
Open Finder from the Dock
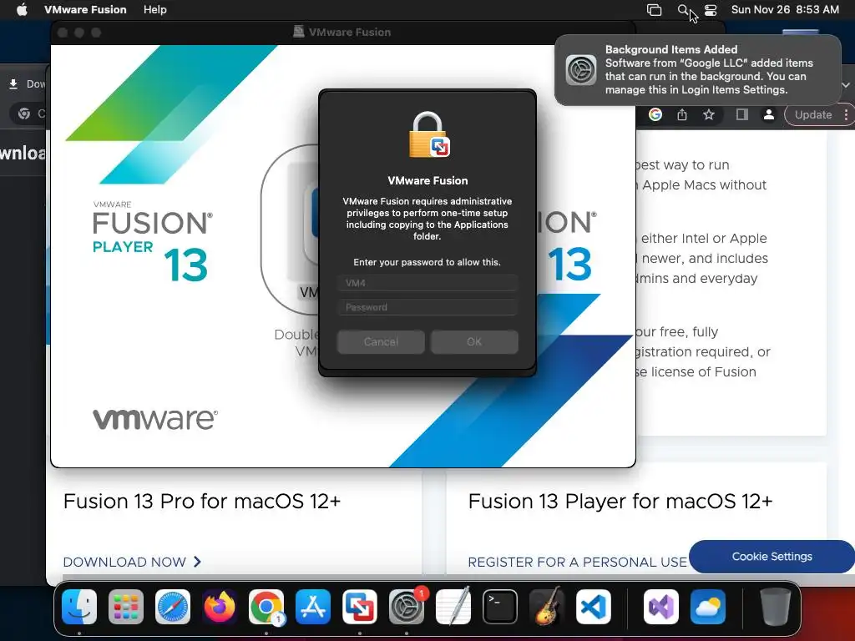pyautogui.click(x=79, y=607)
